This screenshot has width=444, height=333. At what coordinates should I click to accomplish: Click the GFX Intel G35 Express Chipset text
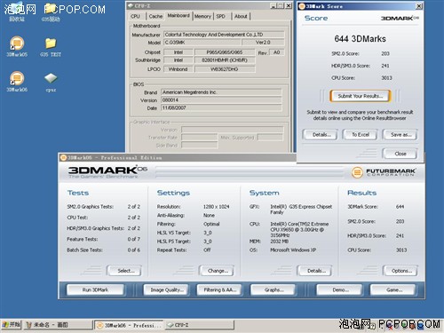[301, 210]
